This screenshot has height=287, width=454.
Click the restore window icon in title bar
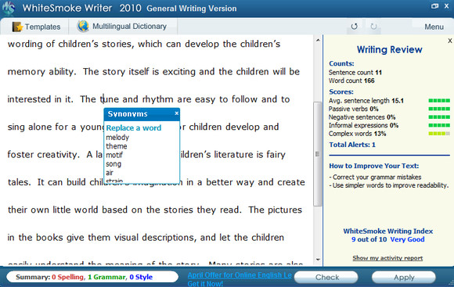[434, 6]
